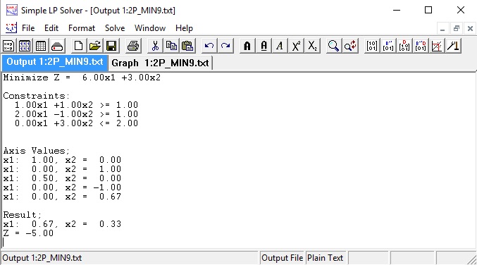This screenshot has width=477, height=265.
Task: Click result row 'x1: 0.67, x2 = 0.33'
Action: pyautogui.click(x=62, y=224)
